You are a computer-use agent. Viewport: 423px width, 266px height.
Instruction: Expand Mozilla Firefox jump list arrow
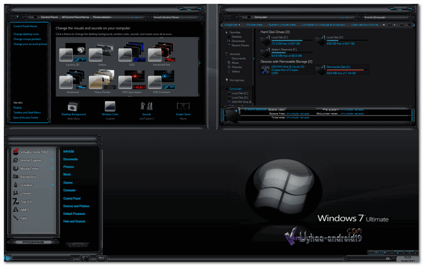tap(53, 168)
